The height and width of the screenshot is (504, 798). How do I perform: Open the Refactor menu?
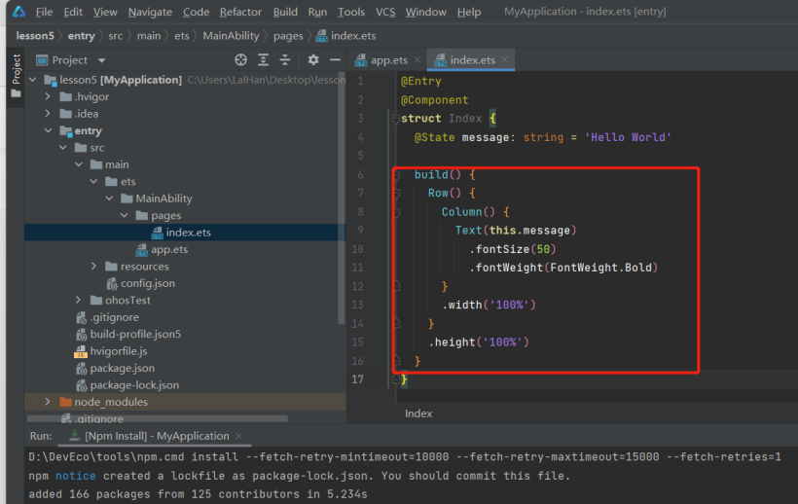(240, 12)
